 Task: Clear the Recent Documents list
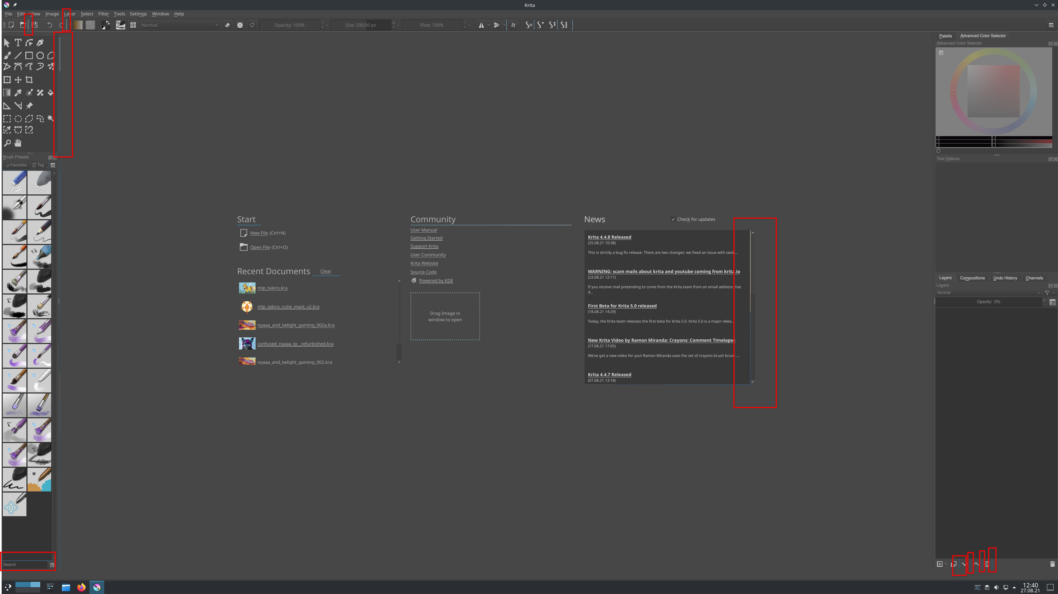click(325, 271)
